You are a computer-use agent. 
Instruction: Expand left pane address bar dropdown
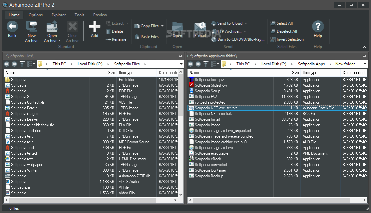[181, 64]
